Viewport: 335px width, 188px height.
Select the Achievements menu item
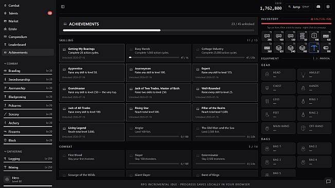coord(28,52)
